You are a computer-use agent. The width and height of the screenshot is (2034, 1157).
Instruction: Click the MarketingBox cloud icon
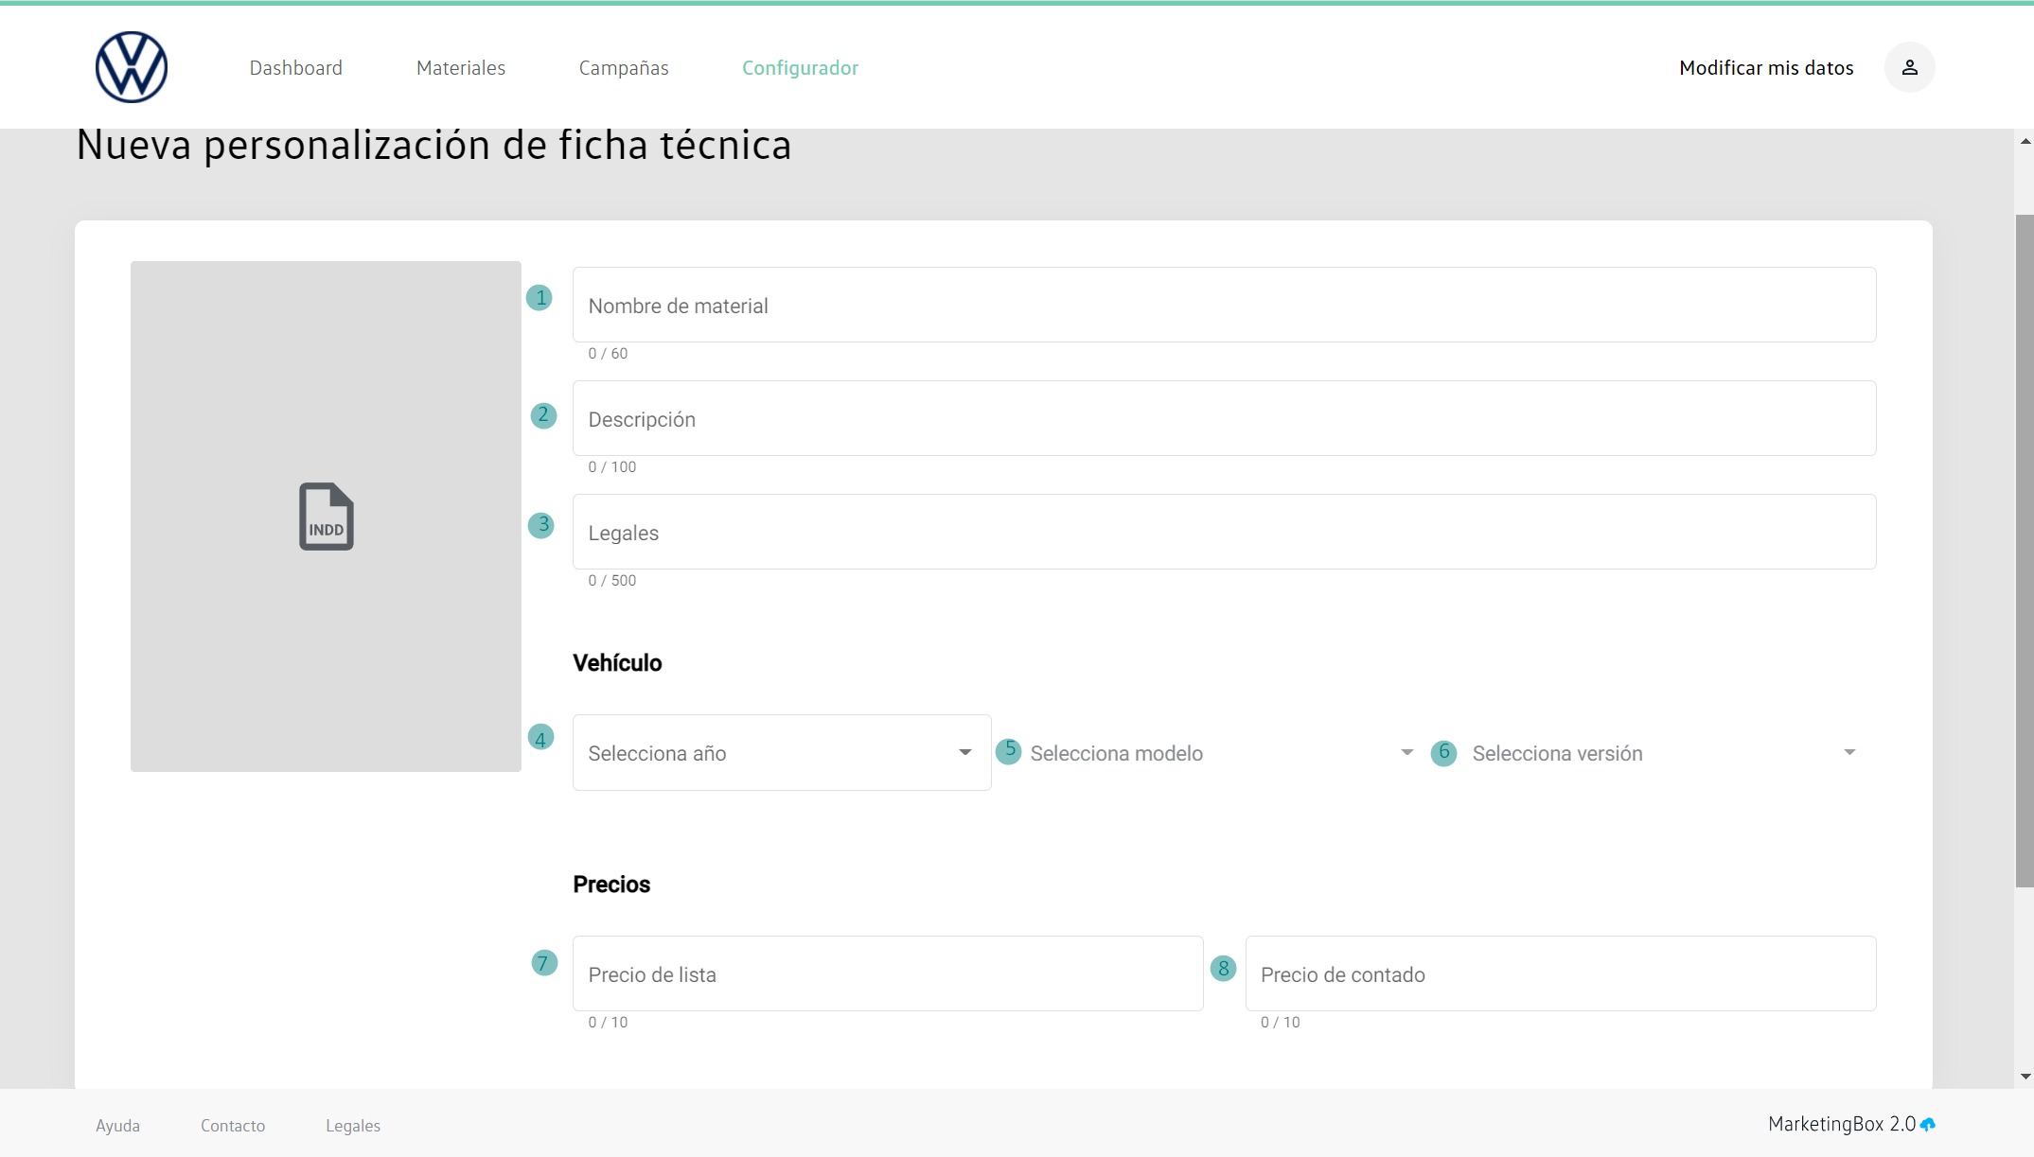1928,1125
